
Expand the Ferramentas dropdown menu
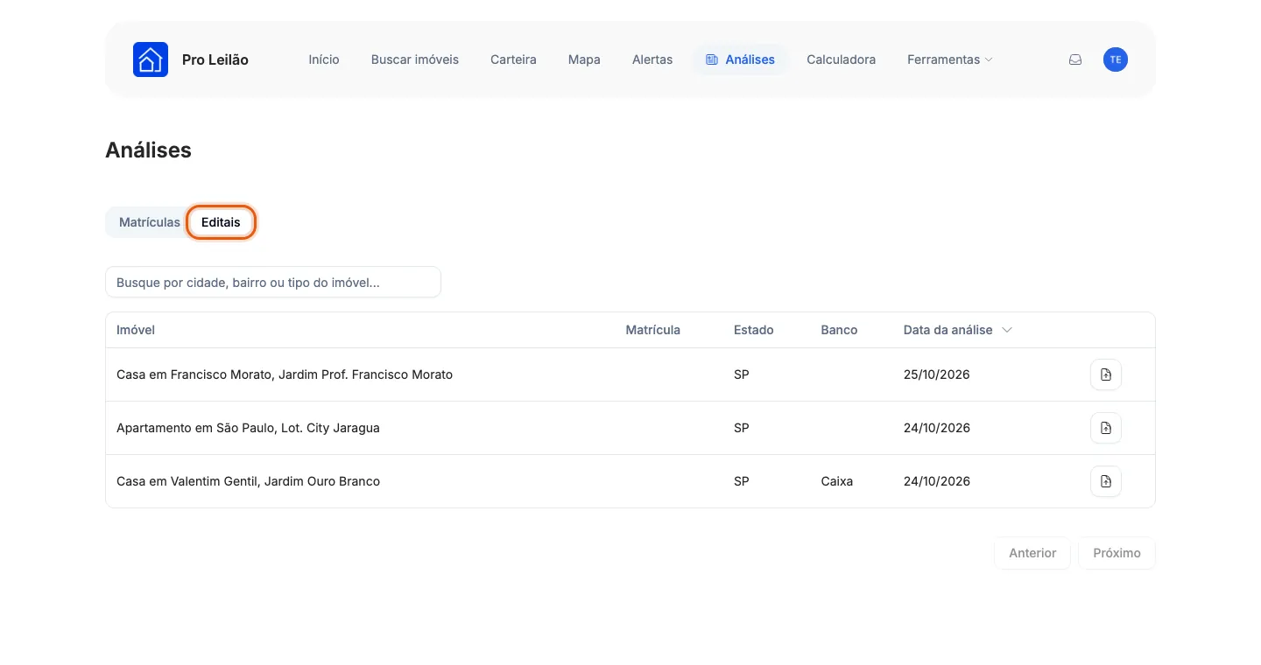950,59
